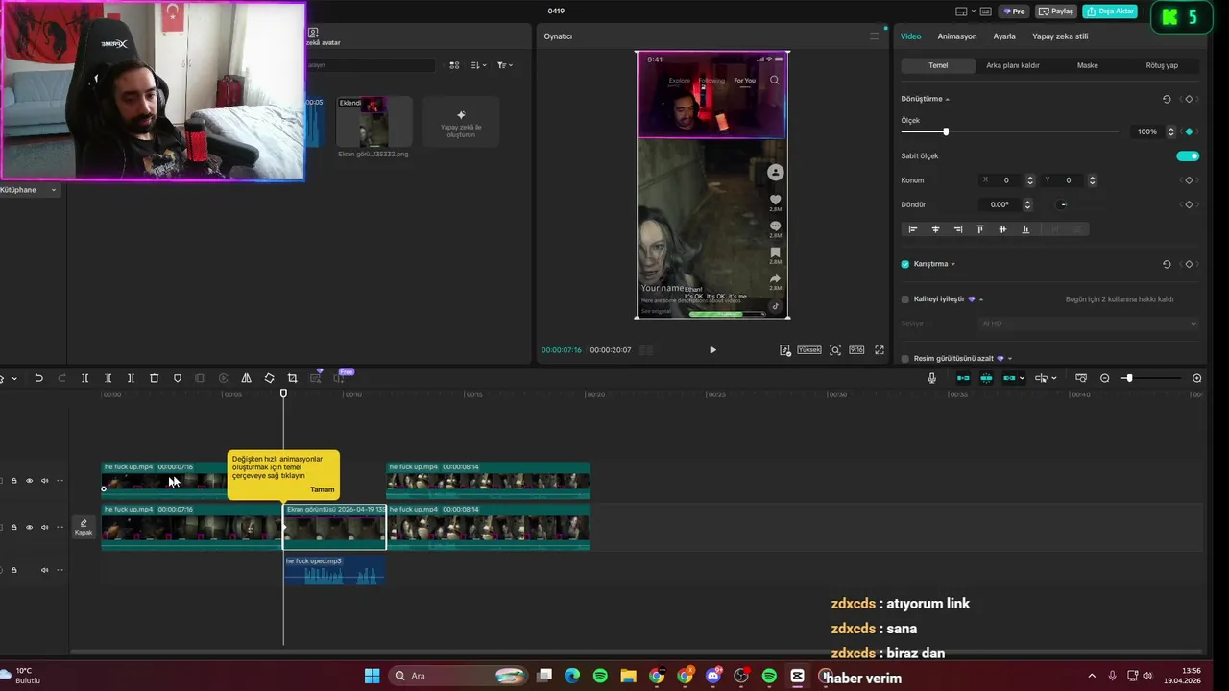Image resolution: width=1229 pixels, height=691 pixels.
Task: Collapse the Dönüştürme section
Action: click(x=947, y=99)
